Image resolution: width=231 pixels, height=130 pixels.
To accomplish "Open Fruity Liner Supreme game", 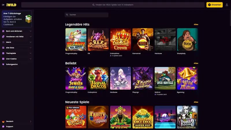I will (98, 117).
